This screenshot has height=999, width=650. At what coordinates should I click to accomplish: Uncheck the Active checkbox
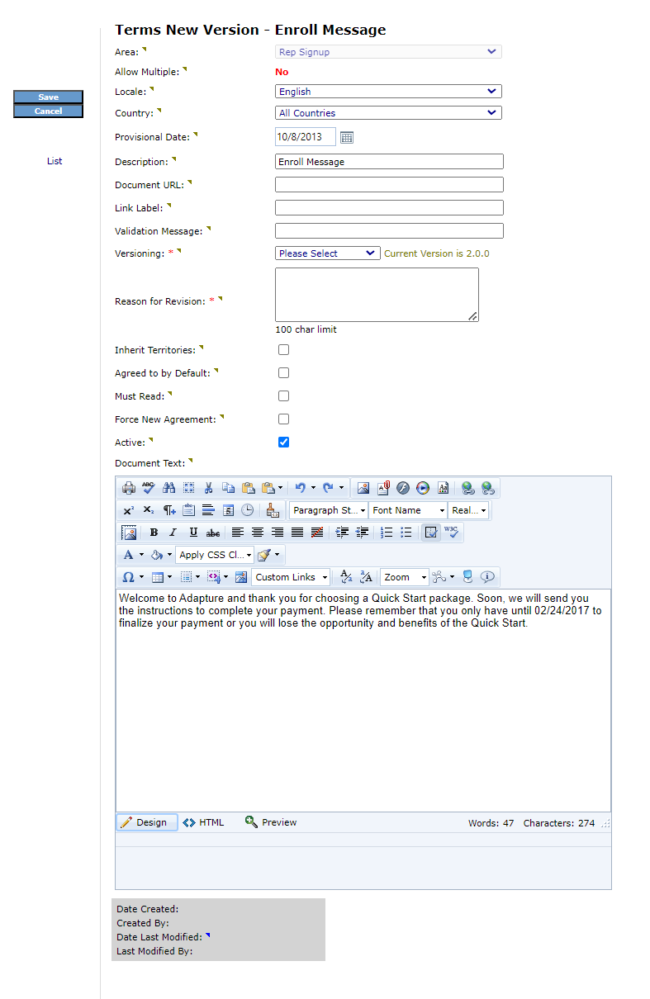click(283, 443)
